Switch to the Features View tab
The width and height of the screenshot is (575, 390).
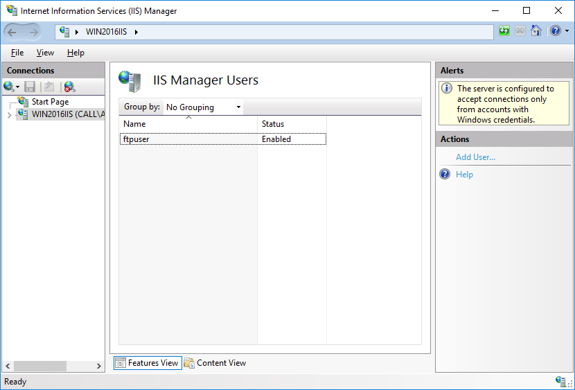(x=148, y=363)
